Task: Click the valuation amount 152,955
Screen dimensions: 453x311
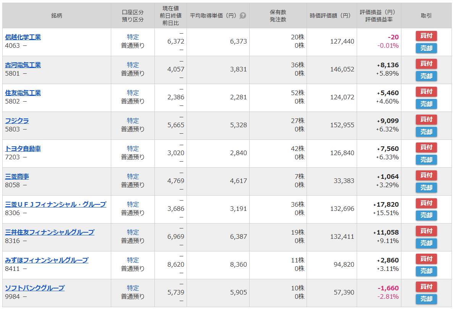Action: 342,125
